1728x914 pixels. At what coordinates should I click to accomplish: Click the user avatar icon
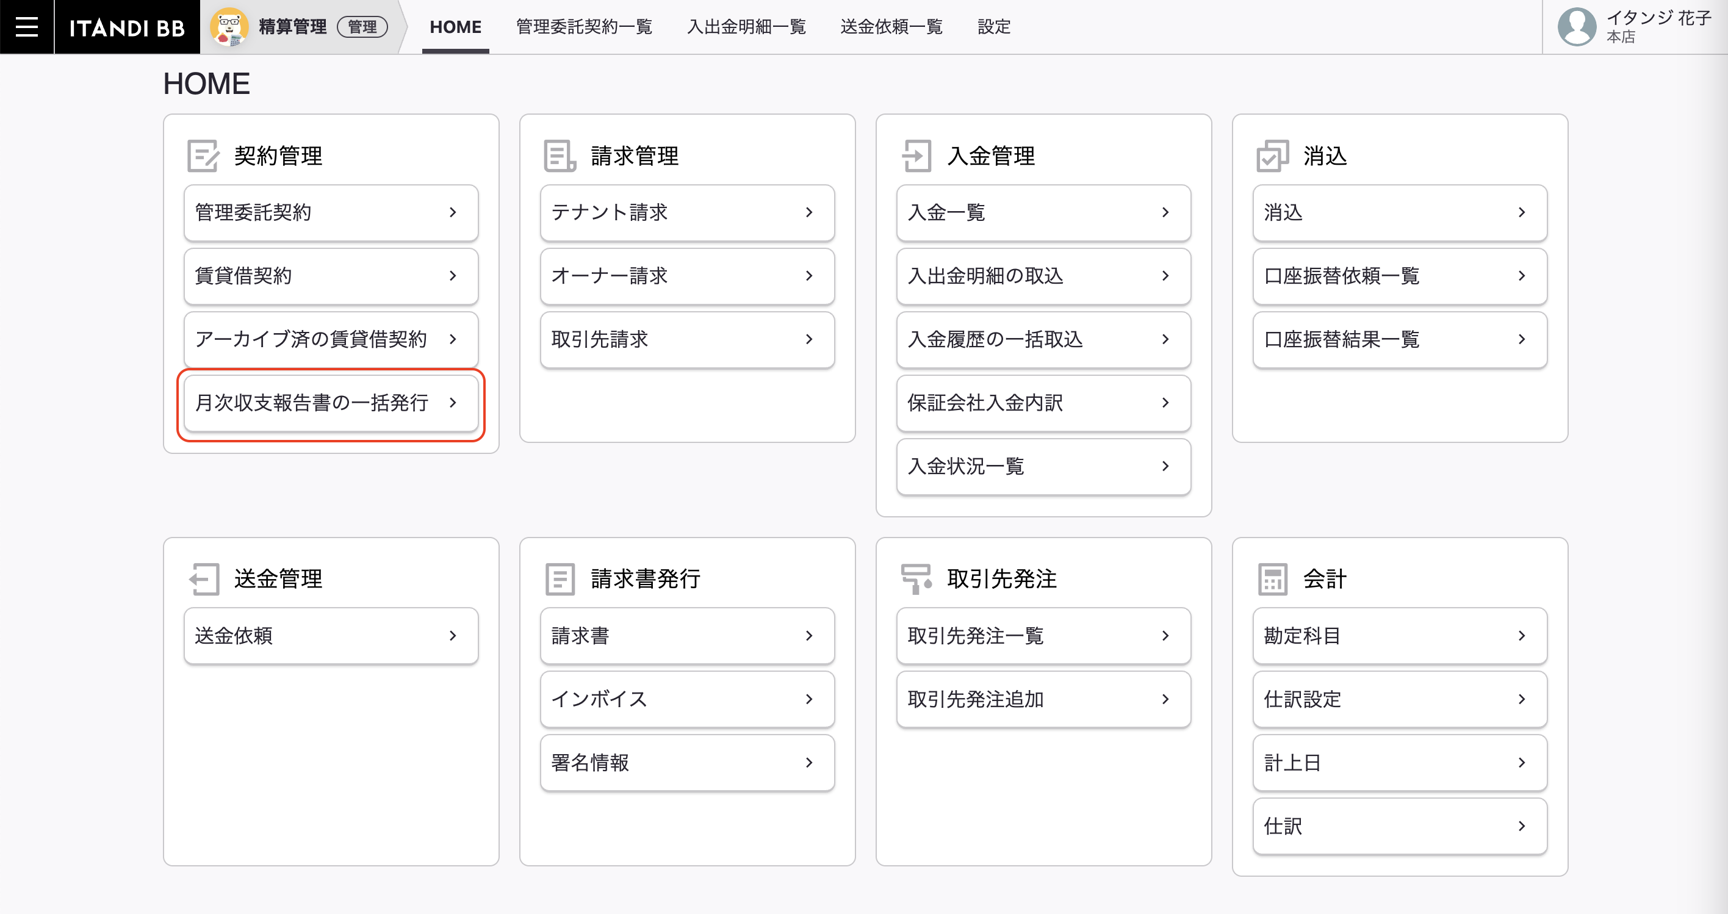pos(1577,27)
